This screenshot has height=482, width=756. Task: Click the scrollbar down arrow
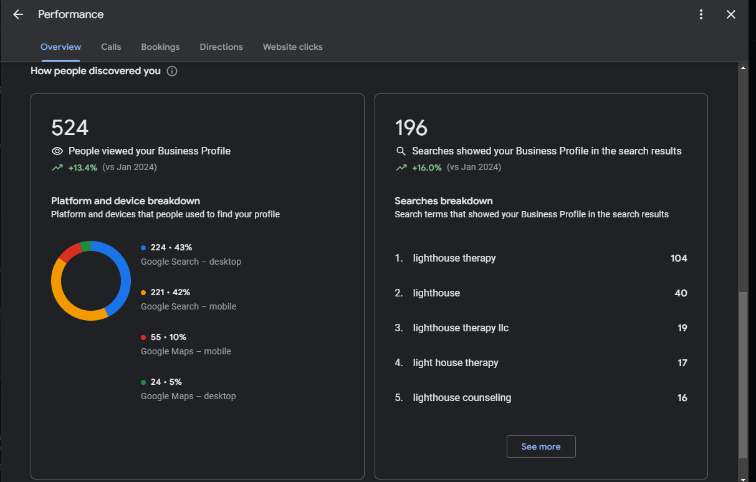pyautogui.click(x=742, y=478)
